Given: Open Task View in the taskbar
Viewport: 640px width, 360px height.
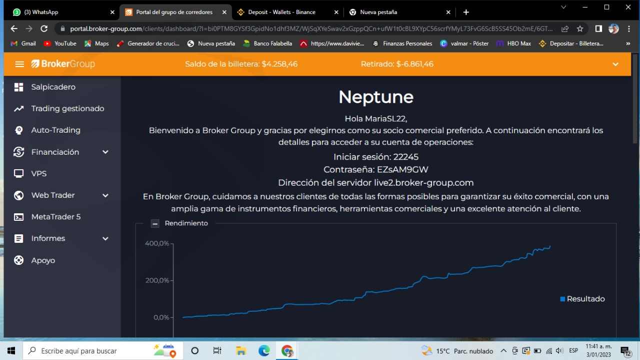Looking at the screenshot, I should 217,350.
